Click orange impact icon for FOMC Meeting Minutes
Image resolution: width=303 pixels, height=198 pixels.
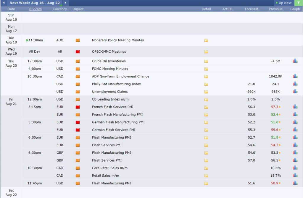(78, 69)
